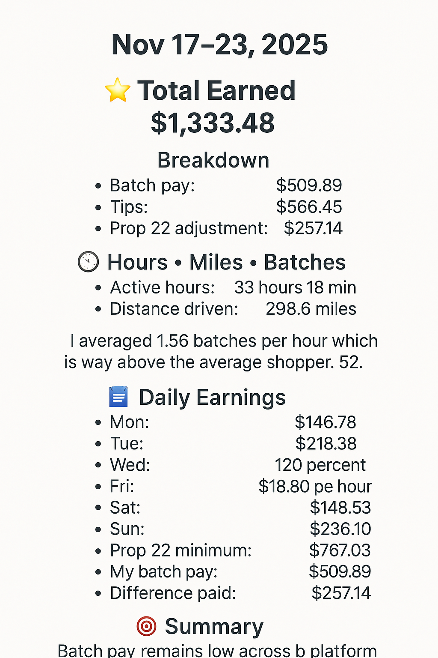The image size is (438, 658).
Task: Click the Prop 22 minimum $767.03 amount
Action: tap(340, 550)
